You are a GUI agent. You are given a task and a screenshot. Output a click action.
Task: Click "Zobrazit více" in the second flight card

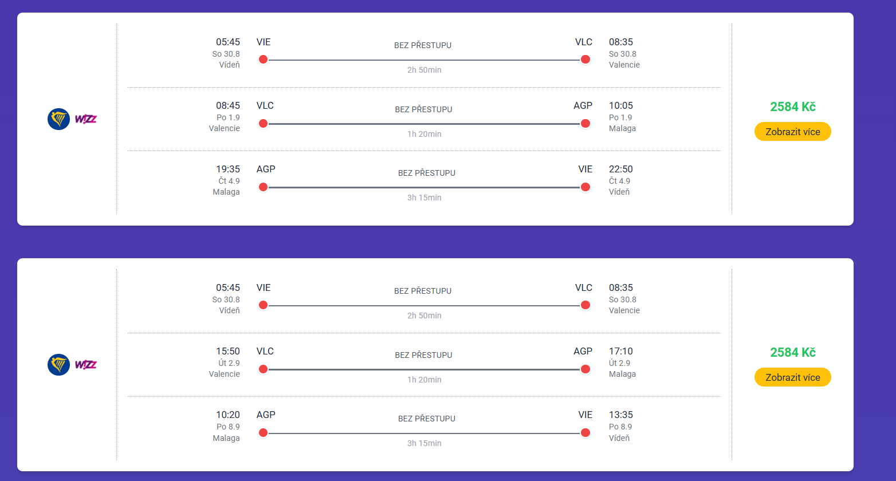click(x=792, y=377)
